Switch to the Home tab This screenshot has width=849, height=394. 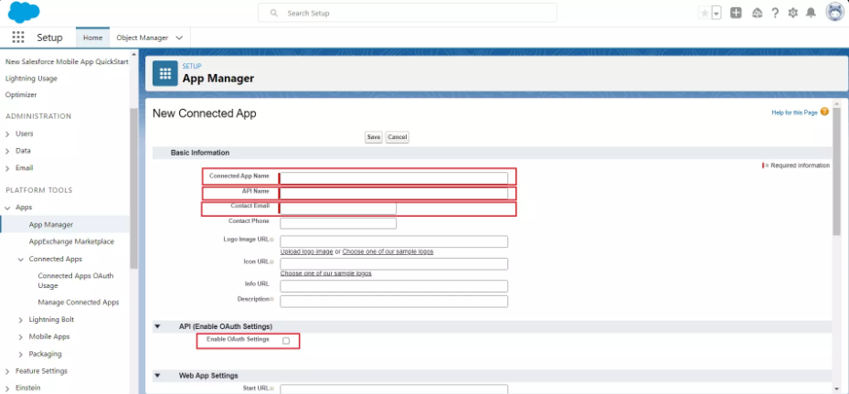(92, 37)
